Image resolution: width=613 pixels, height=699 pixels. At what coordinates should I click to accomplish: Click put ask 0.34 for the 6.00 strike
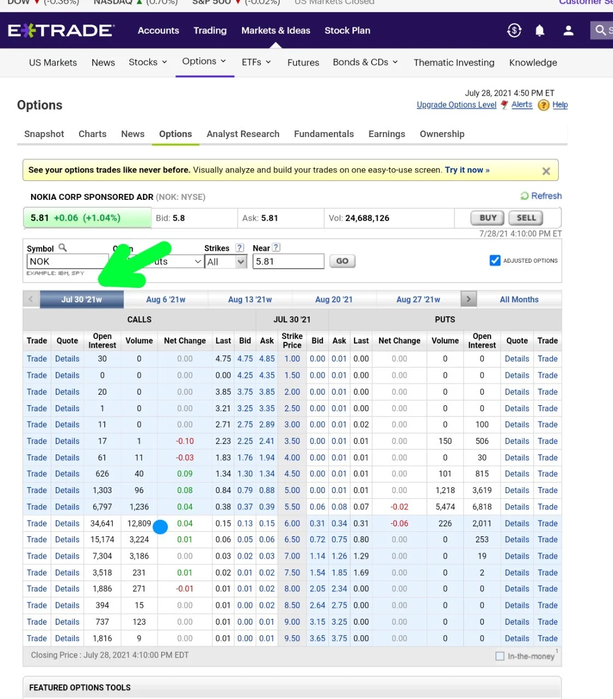[x=339, y=523]
